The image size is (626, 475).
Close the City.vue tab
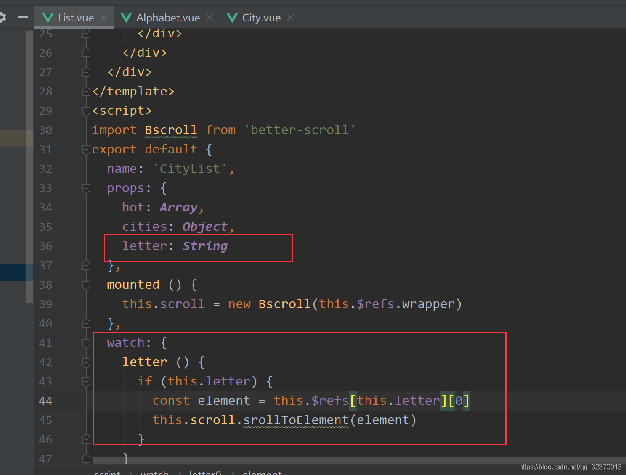tap(290, 17)
